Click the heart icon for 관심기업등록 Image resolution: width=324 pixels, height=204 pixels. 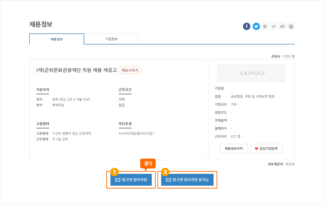(x=256, y=149)
